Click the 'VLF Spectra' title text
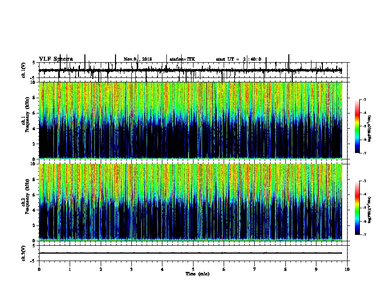 (x=56, y=59)
